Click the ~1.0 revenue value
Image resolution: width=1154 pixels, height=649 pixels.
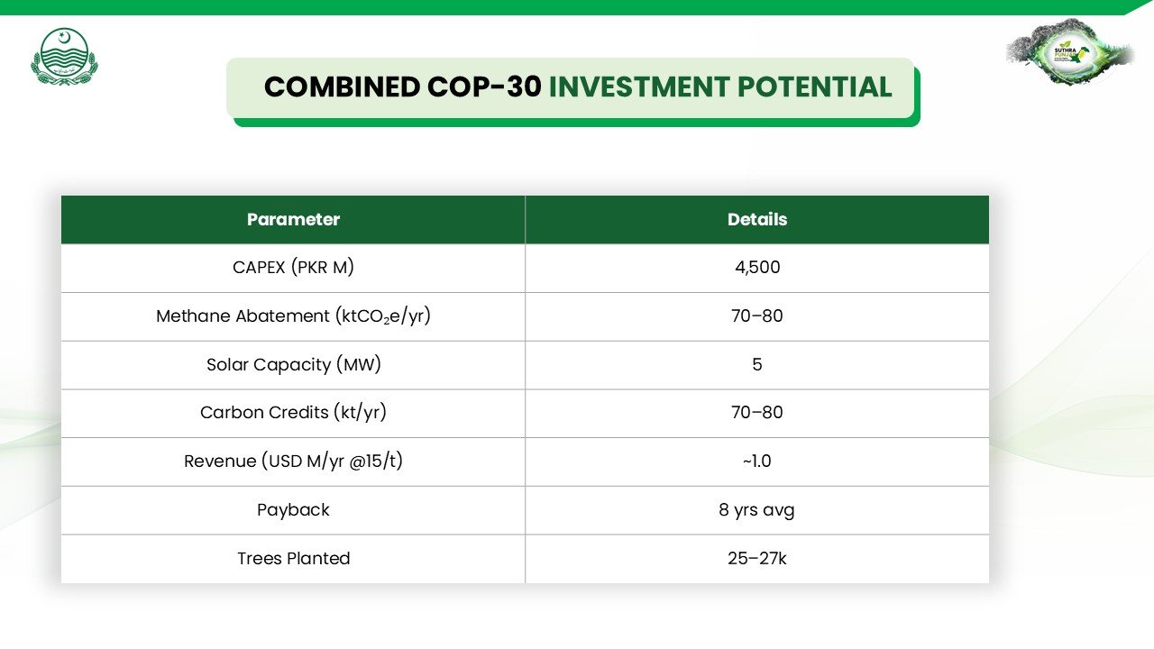click(x=756, y=462)
